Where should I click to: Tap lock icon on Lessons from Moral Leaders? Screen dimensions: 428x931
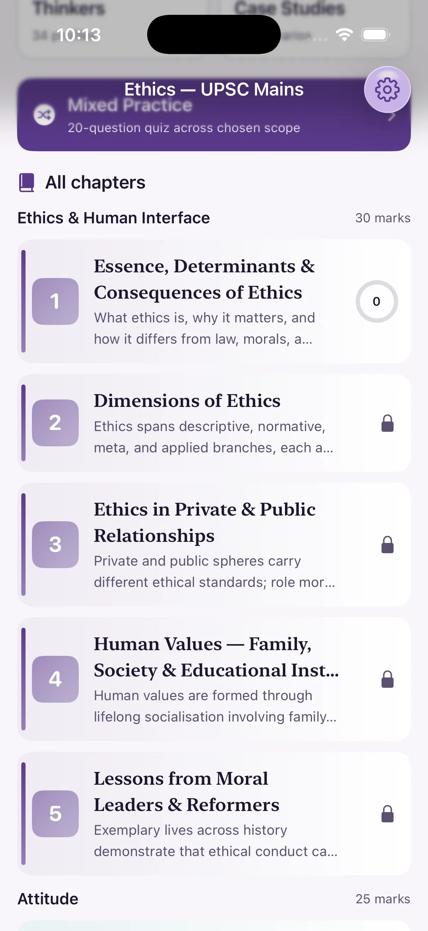point(388,813)
